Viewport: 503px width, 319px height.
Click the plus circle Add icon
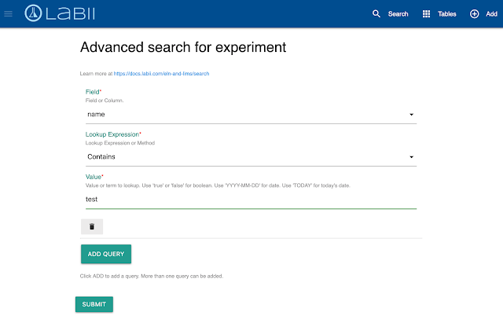point(474,14)
